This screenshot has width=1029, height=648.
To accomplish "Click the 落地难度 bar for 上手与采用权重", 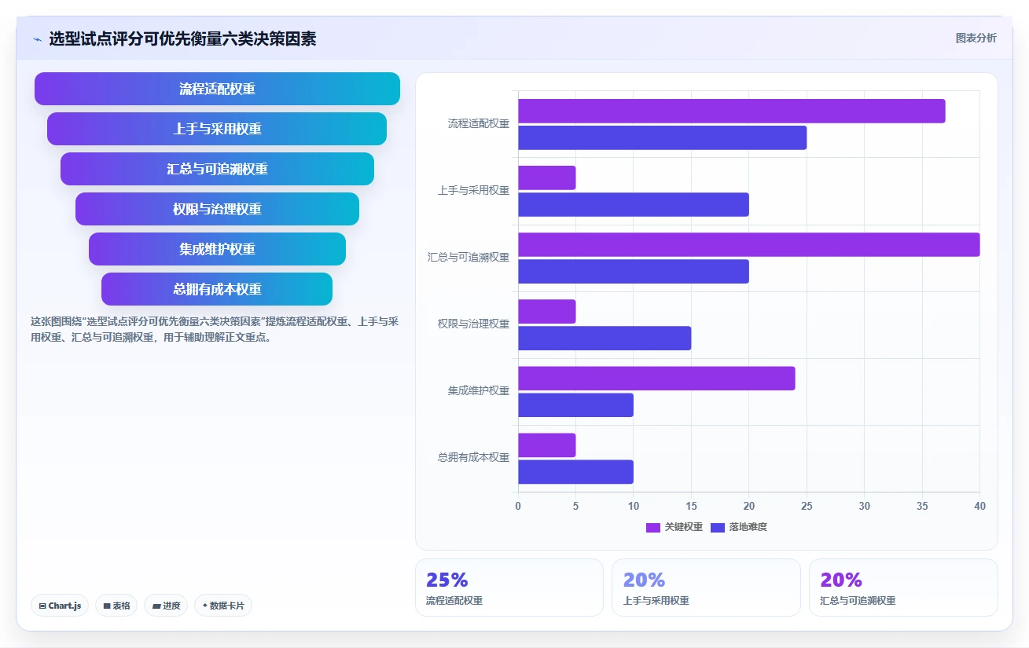I will click(634, 204).
